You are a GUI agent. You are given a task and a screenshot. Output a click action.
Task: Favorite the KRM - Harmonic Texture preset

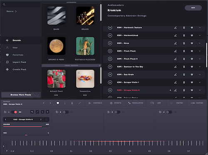tap(192, 28)
